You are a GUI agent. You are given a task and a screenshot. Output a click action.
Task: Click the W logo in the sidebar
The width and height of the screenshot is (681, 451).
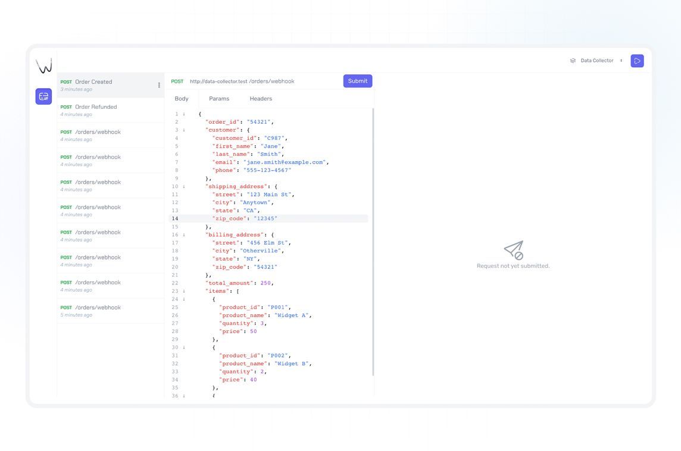[43, 65]
